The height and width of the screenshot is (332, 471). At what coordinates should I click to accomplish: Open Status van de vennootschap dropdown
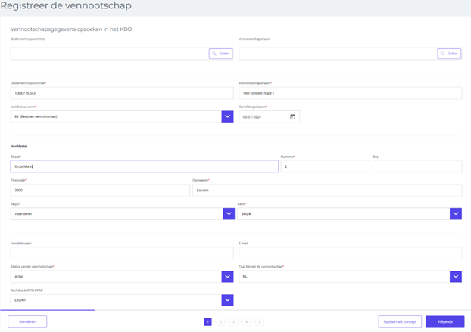click(227, 277)
